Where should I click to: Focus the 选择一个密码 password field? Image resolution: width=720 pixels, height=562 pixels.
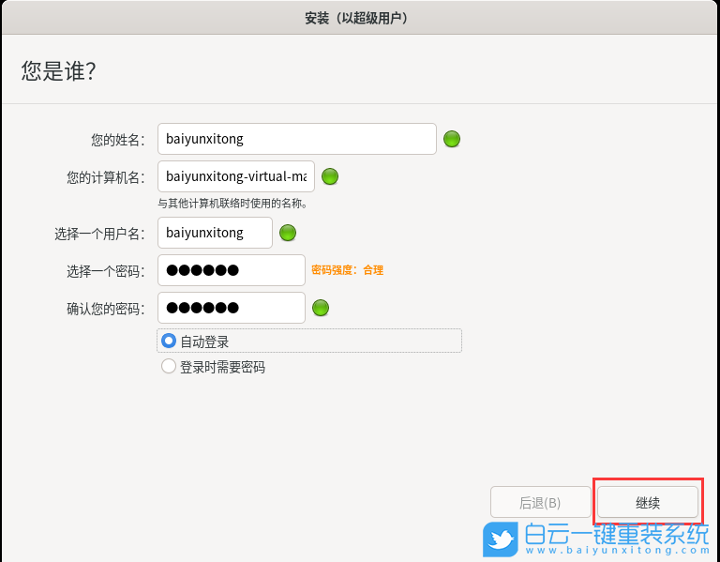pos(232,270)
